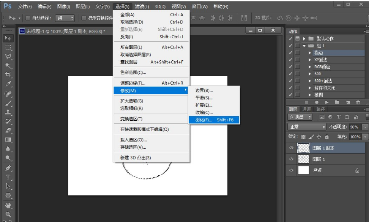
Task: Activate the Horizontal Type tool
Action: 8,177
